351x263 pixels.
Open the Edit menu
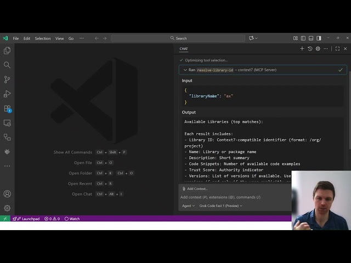click(27, 38)
